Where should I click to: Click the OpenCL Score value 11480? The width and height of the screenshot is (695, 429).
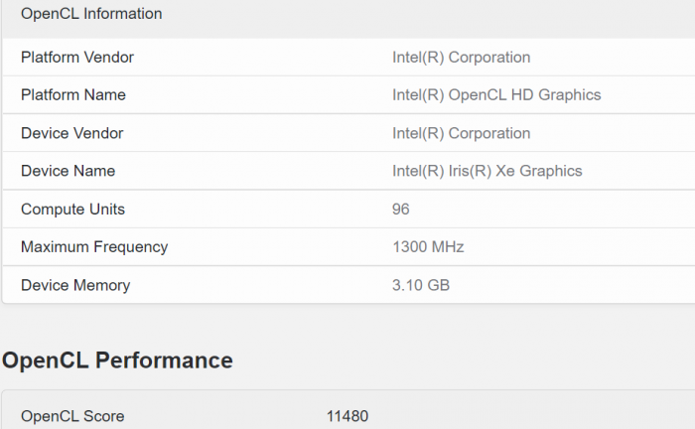coord(347,416)
